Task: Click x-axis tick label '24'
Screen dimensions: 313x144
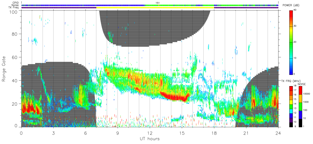Action: pyautogui.click(x=278, y=133)
